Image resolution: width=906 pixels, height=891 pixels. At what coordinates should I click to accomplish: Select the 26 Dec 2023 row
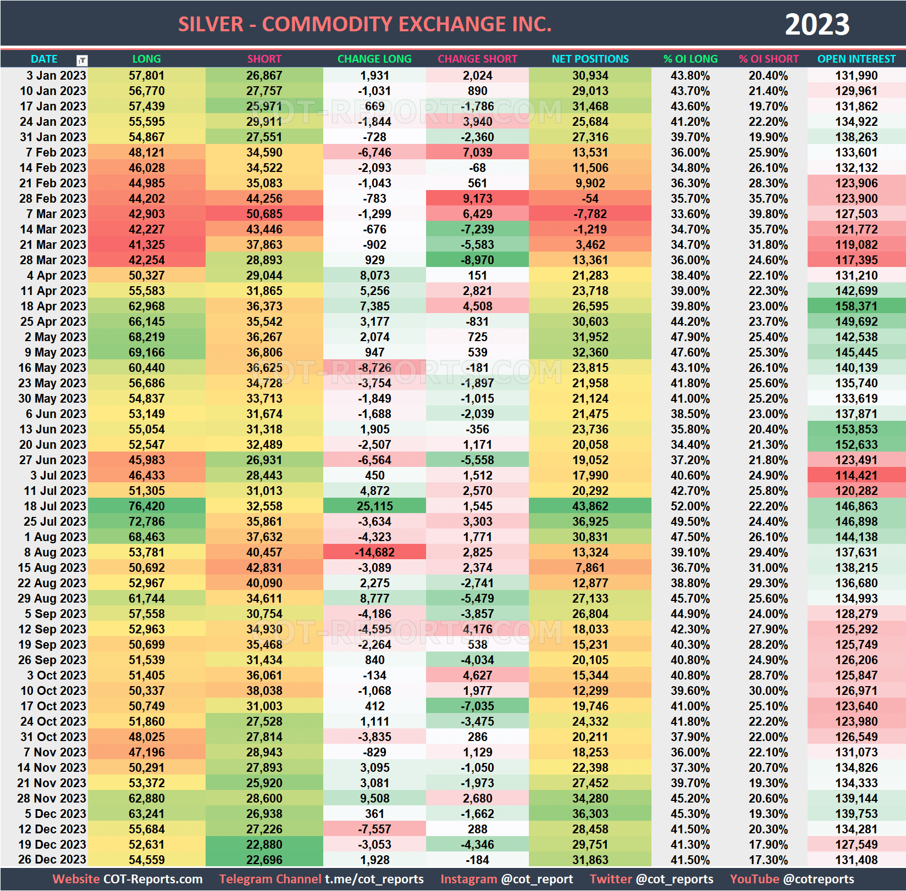(52, 860)
